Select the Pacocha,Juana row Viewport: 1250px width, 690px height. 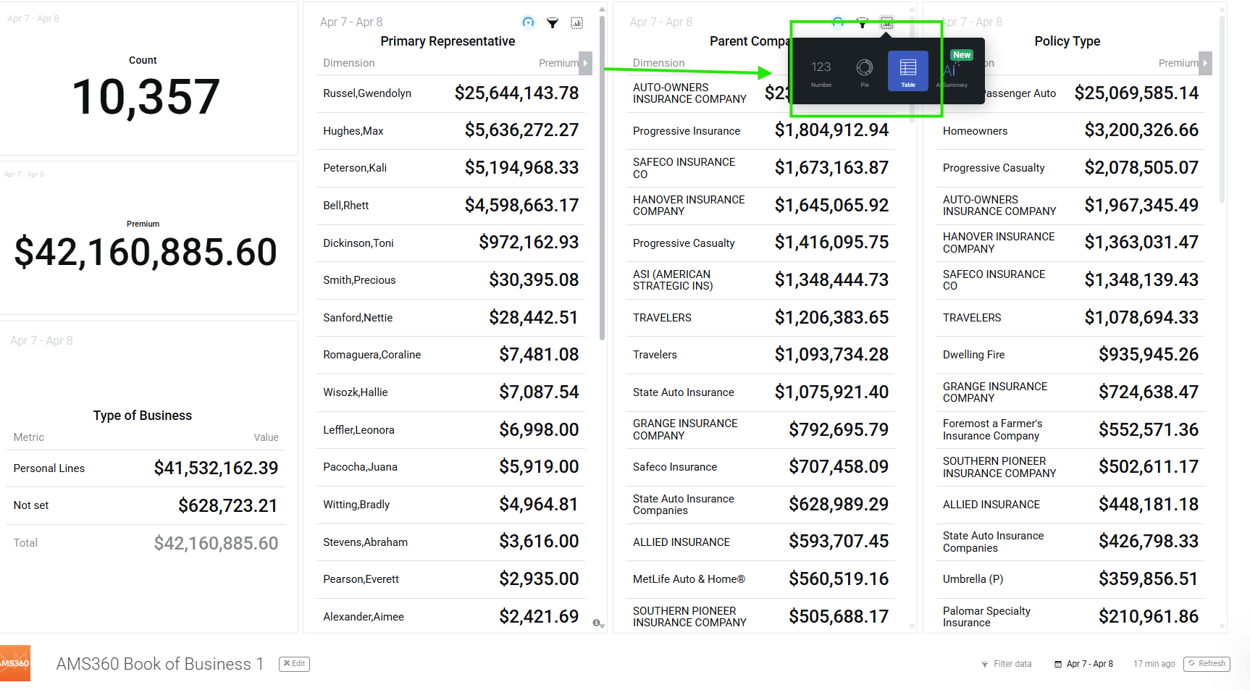click(450, 467)
